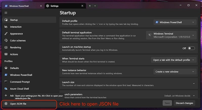Screen dimensions: 202x110
Task: Select Interaction in the sidebar
Action: [29, 27]
